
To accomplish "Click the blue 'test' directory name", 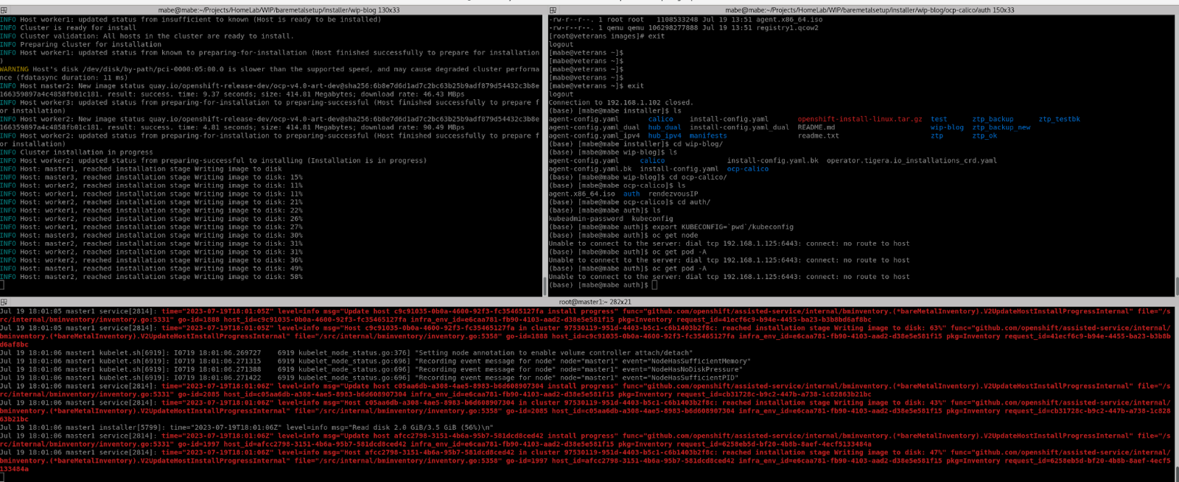I will click(939, 119).
